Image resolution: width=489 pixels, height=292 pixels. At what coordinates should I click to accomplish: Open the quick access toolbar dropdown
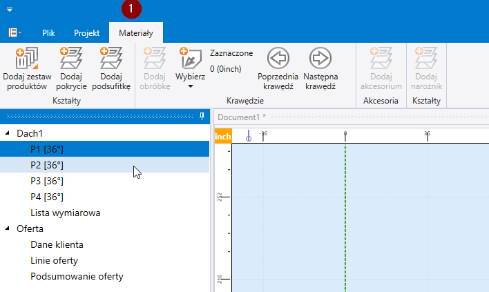tap(10, 11)
